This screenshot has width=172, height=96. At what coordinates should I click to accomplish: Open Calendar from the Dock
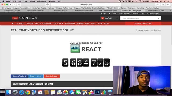40,92
